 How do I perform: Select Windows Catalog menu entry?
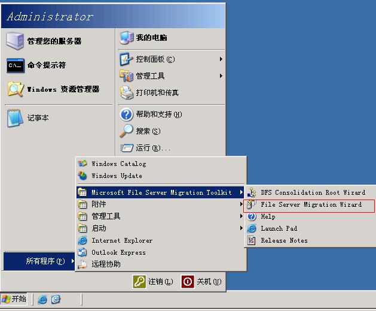pyautogui.click(x=161, y=164)
